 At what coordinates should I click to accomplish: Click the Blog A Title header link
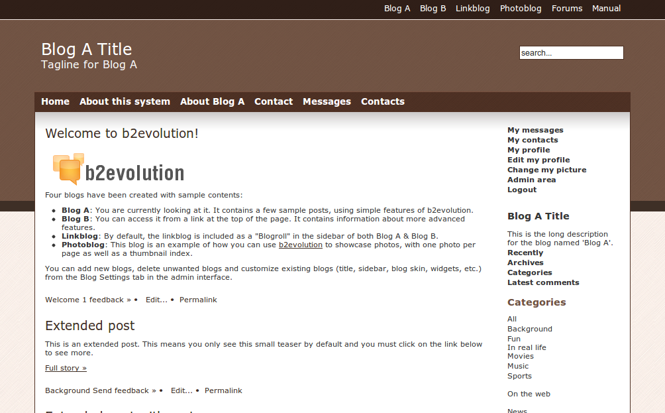(87, 49)
